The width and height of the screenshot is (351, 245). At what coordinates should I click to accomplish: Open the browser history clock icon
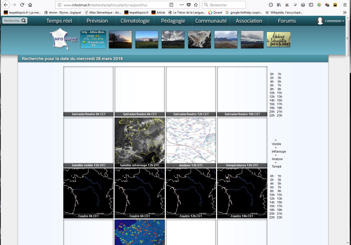point(271,5)
